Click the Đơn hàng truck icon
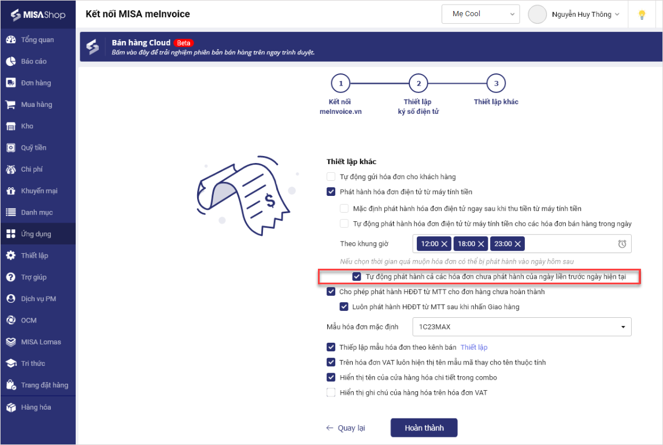Image resolution: width=663 pixels, height=445 pixels. tap(10, 83)
